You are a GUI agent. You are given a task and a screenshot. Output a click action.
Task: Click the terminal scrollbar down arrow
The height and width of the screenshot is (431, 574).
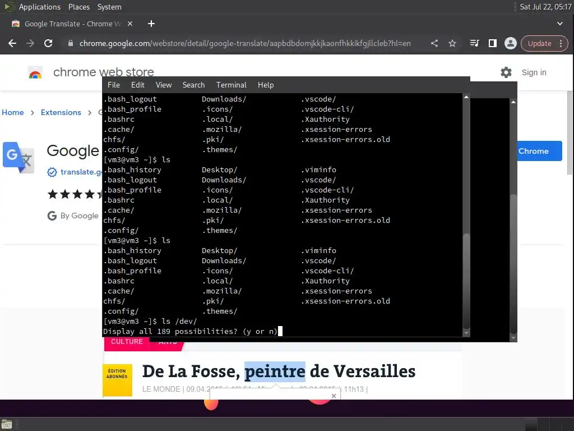coord(466,333)
